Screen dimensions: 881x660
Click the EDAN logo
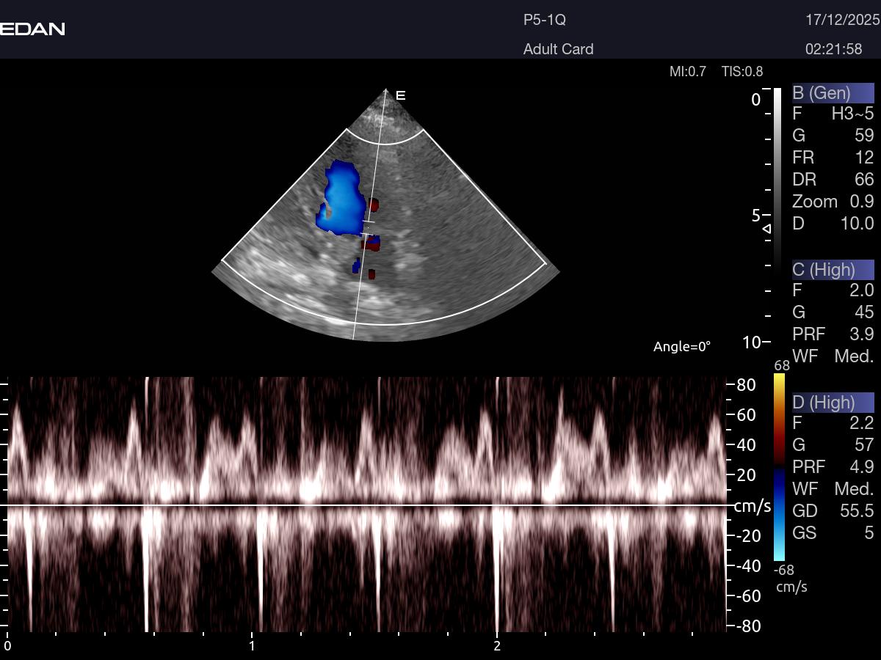coord(32,29)
